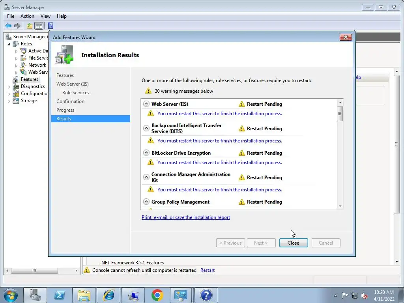
Task: Show hidden tray icons arrow
Action: click(x=335, y=296)
